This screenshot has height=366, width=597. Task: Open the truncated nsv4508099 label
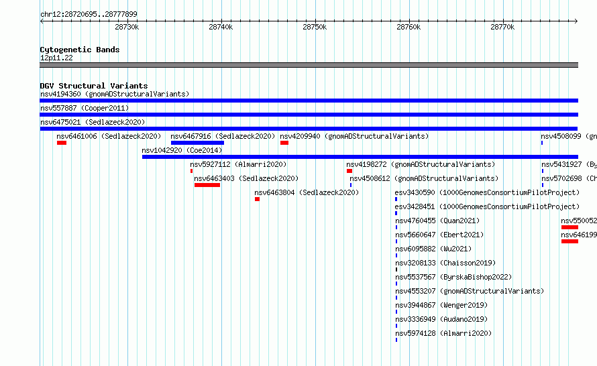pyautogui.click(x=569, y=136)
